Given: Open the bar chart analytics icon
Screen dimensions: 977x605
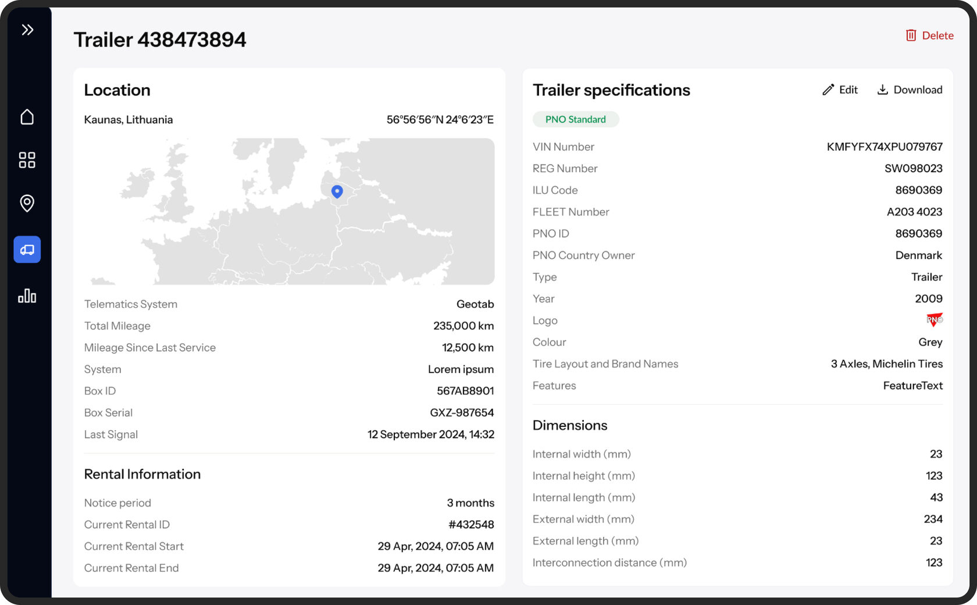Looking at the screenshot, I should coord(27,296).
